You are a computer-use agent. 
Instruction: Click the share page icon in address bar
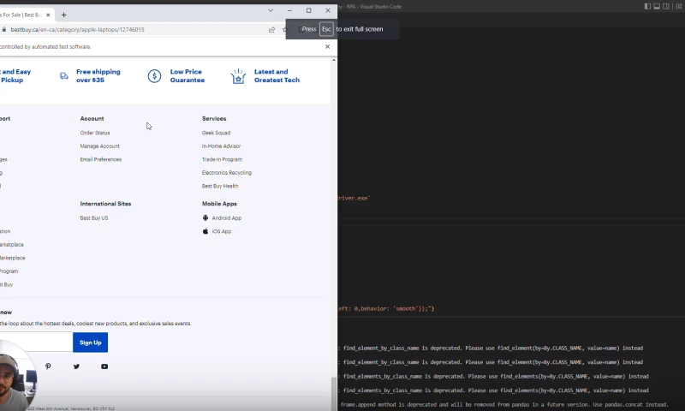pos(271,30)
